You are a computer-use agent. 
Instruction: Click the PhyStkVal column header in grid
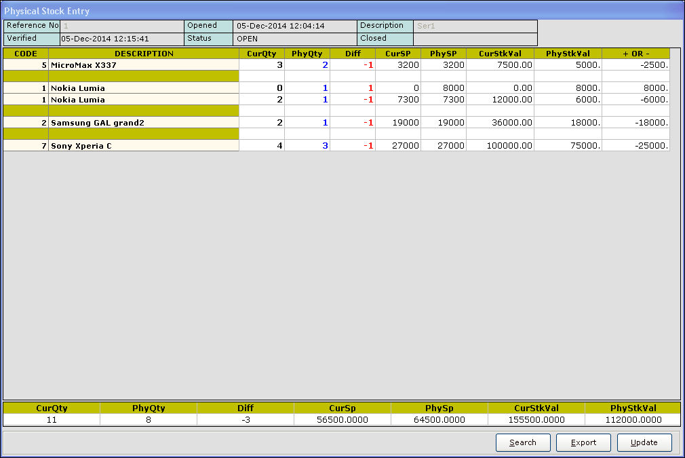click(x=568, y=54)
